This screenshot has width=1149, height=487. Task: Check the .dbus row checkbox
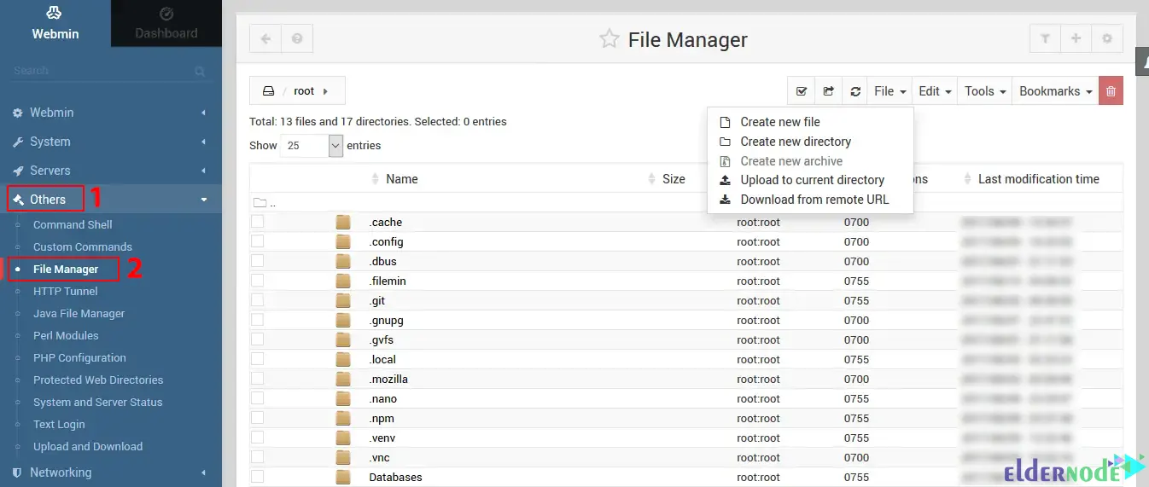[x=257, y=261]
